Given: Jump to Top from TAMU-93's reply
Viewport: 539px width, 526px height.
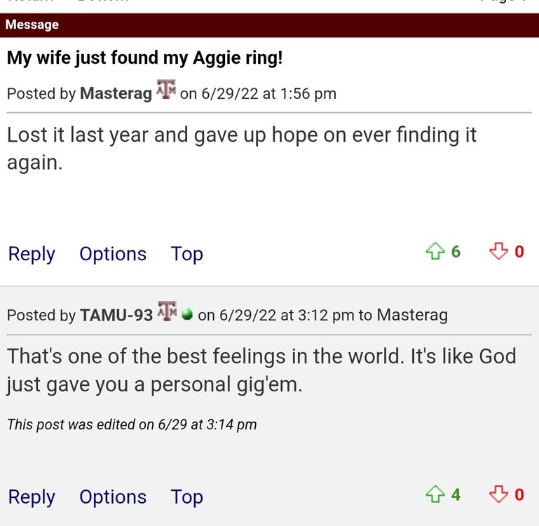Looking at the screenshot, I should (186, 497).
